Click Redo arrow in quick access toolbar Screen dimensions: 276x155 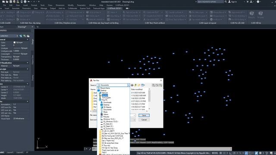[x=34, y=2]
